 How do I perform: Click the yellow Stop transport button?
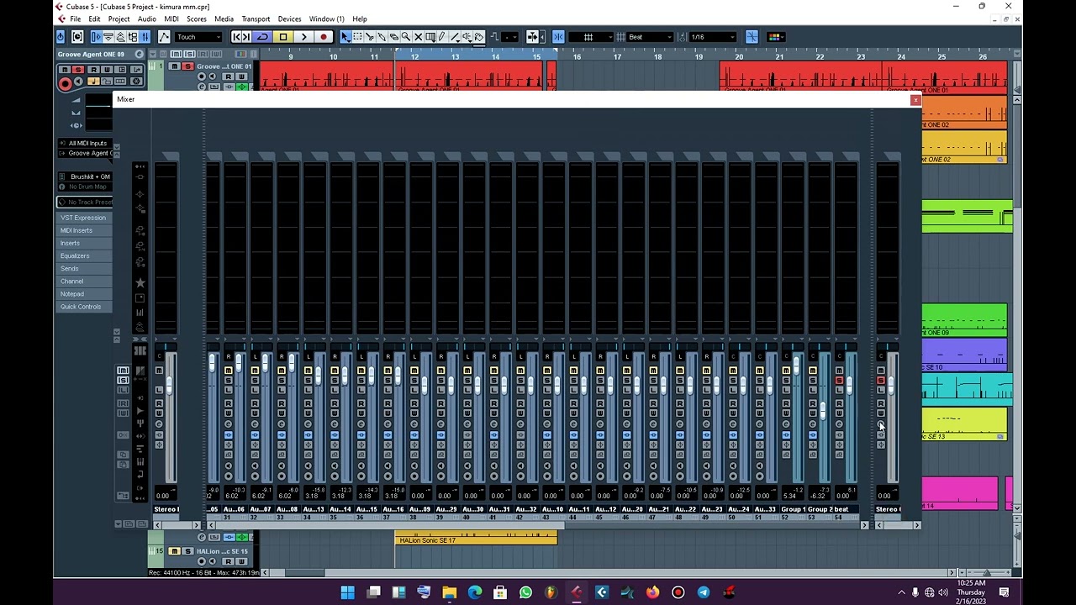click(x=282, y=37)
